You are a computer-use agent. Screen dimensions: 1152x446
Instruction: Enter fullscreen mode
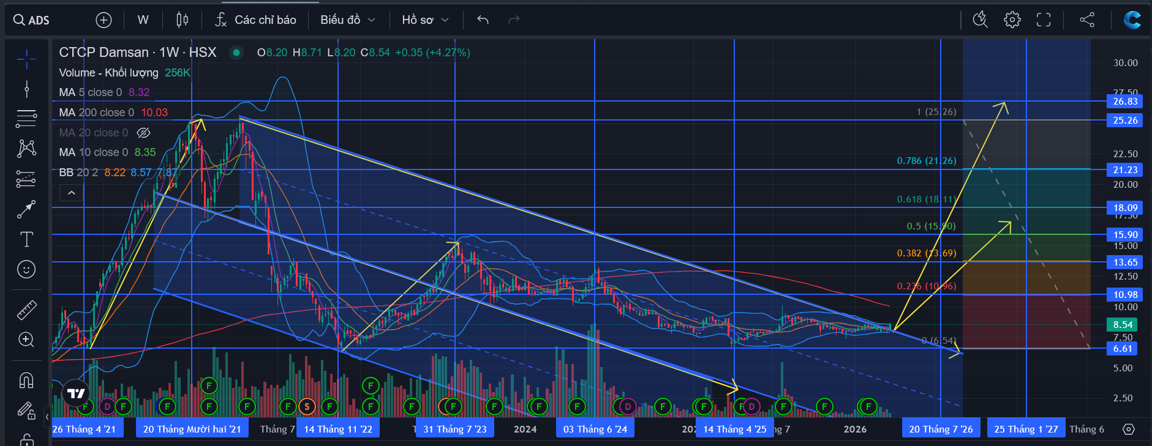coord(1044,20)
